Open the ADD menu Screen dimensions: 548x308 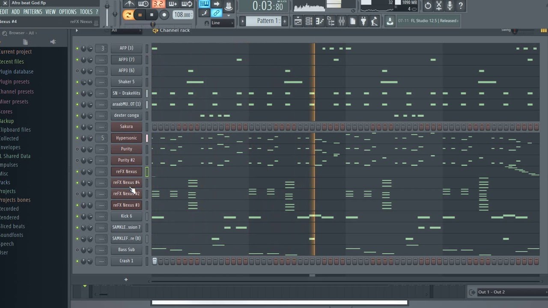point(16,12)
